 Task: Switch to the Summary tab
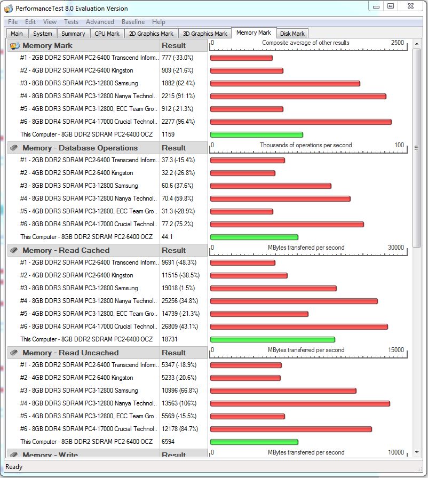[x=73, y=34]
